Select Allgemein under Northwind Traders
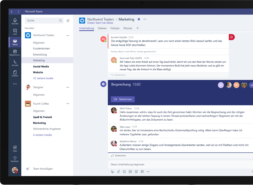 [x=39, y=43]
